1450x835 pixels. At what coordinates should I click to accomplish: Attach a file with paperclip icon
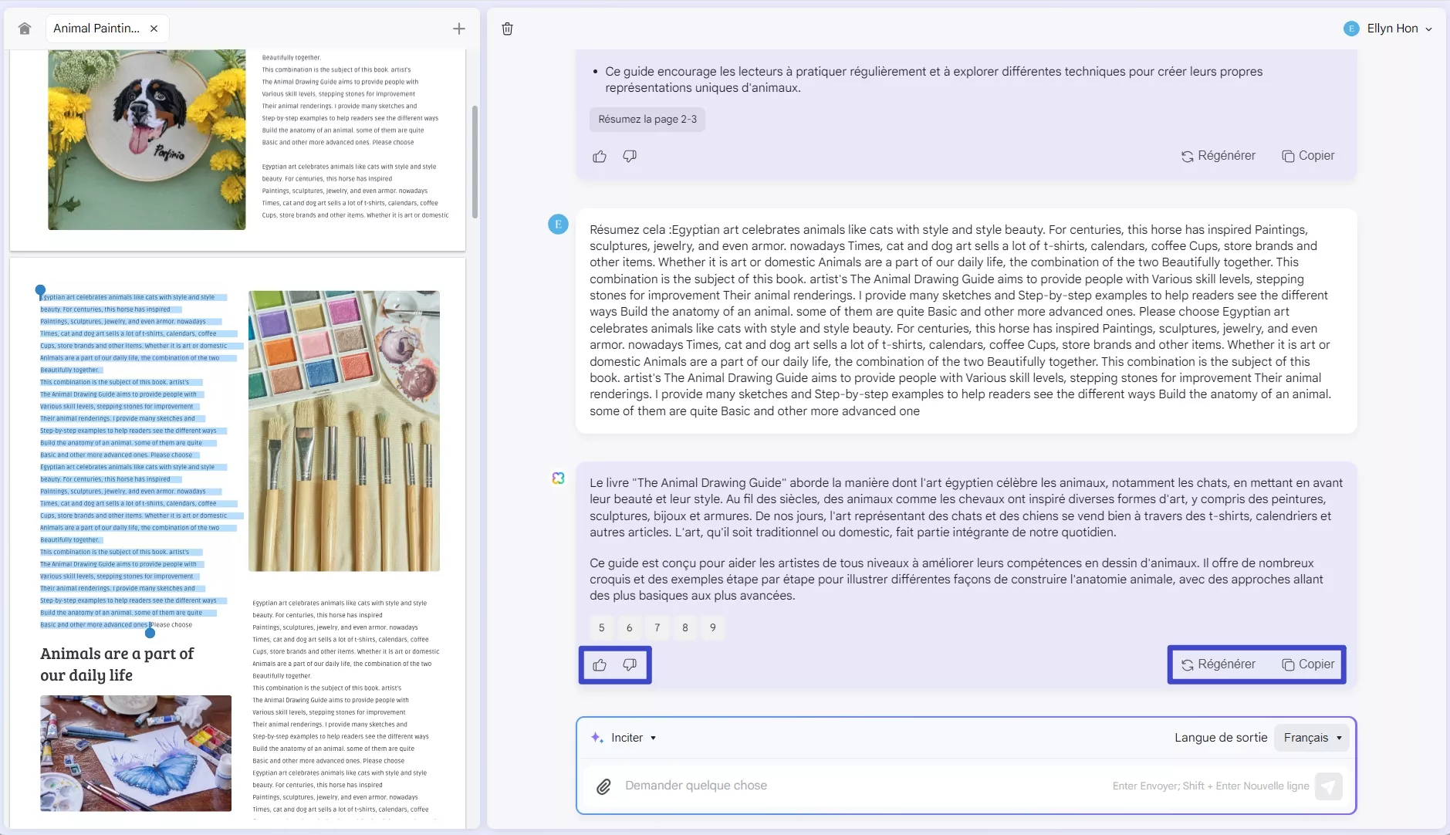(603, 786)
